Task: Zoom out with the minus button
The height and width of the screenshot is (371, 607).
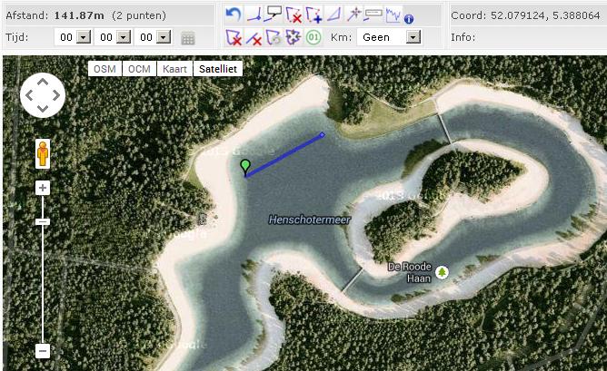Action: pyautogui.click(x=43, y=351)
